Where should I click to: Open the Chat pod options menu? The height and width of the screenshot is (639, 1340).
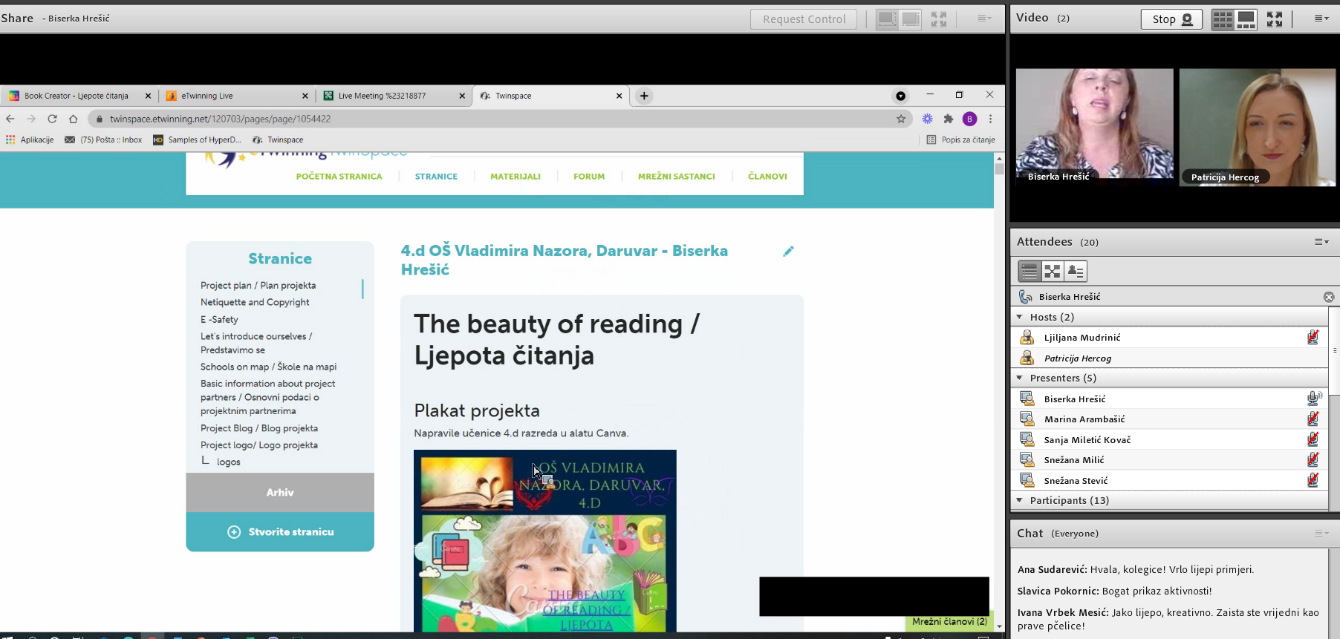(x=1321, y=534)
